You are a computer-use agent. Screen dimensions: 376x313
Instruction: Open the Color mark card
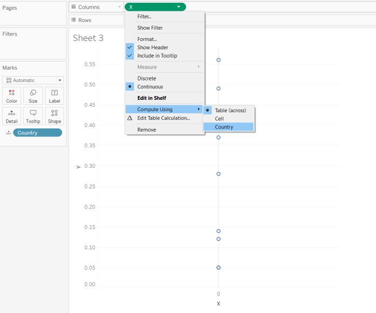click(11, 96)
